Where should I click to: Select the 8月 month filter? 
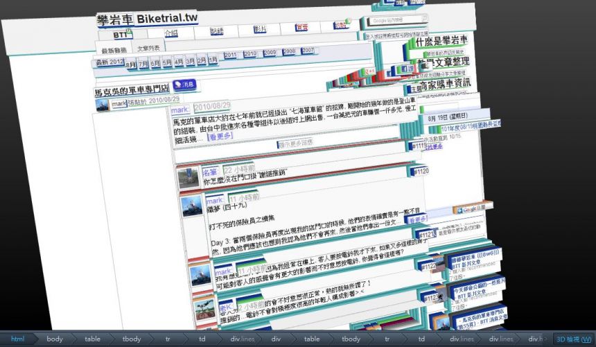[x=131, y=64]
